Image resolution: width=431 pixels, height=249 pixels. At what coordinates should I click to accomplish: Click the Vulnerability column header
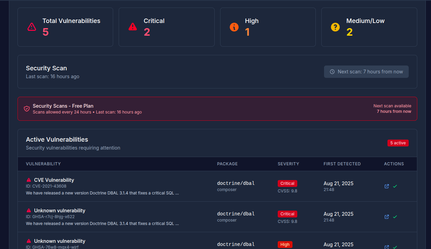click(43, 164)
